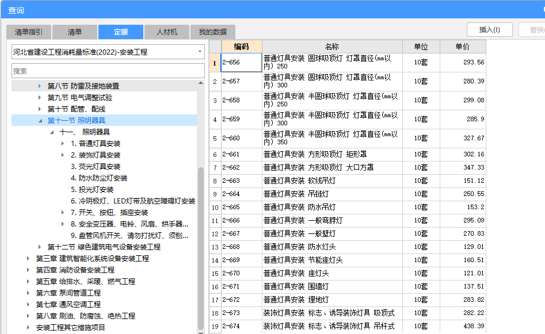Switch to the 人材机 tab
The image size is (545, 334).
167,32
